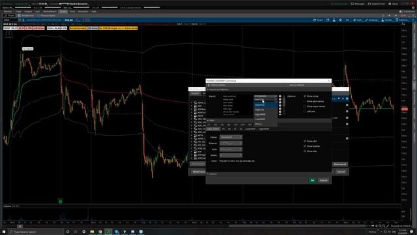Toggle the Show input names checkbox

coord(305,106)
